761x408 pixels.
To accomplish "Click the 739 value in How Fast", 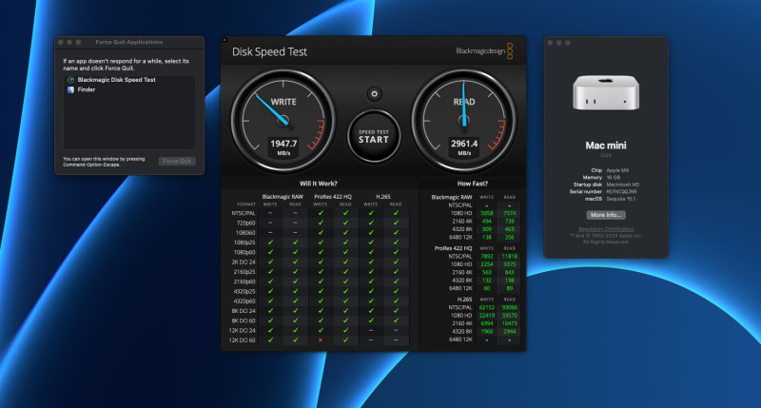I will click(x=510, y=222).
